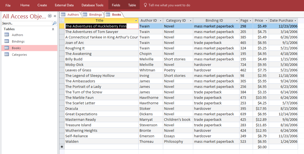Open the Author ID column dropdown arrow
Viewport: 304px width, 154px height.
(160, 21)
